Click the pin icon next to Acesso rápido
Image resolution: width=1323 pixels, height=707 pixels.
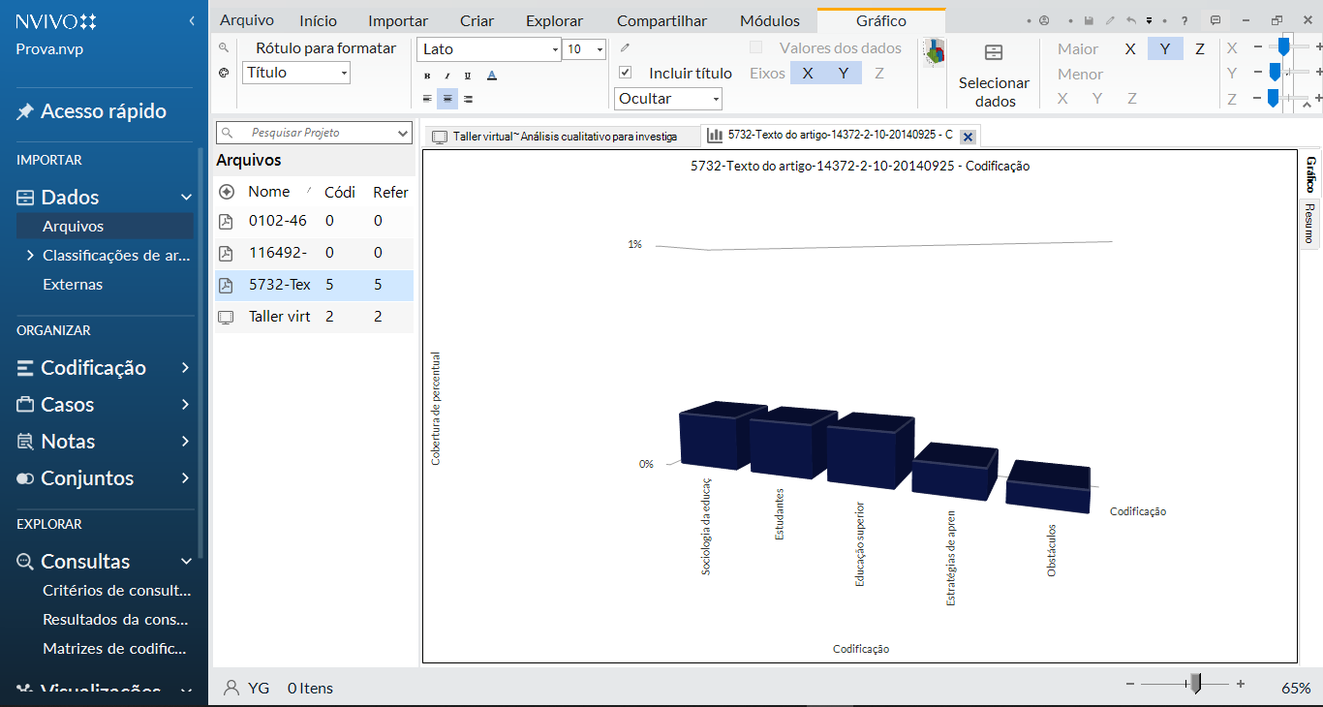25,112
